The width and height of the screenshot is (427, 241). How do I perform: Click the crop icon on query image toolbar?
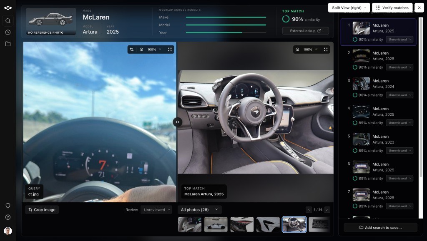pos(132,50)
